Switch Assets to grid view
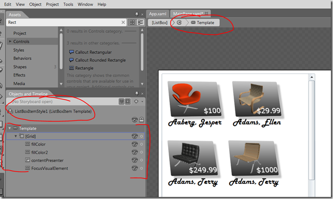 tap(132, 22)
